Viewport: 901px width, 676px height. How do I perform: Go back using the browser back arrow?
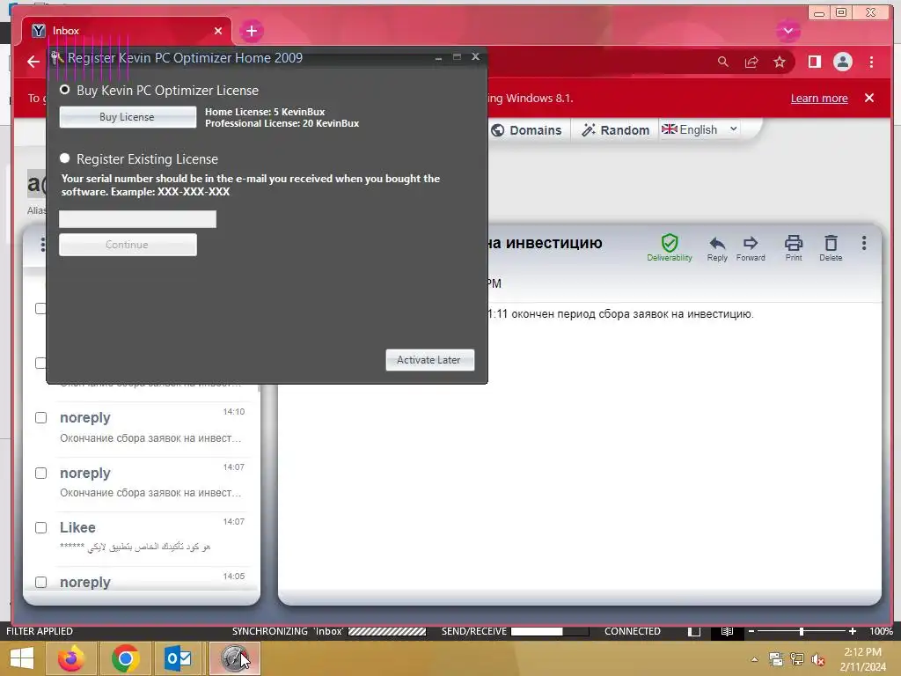tap(33, 62)
